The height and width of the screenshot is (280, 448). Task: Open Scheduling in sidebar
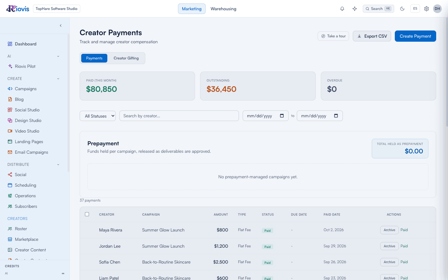coord(34,185)
